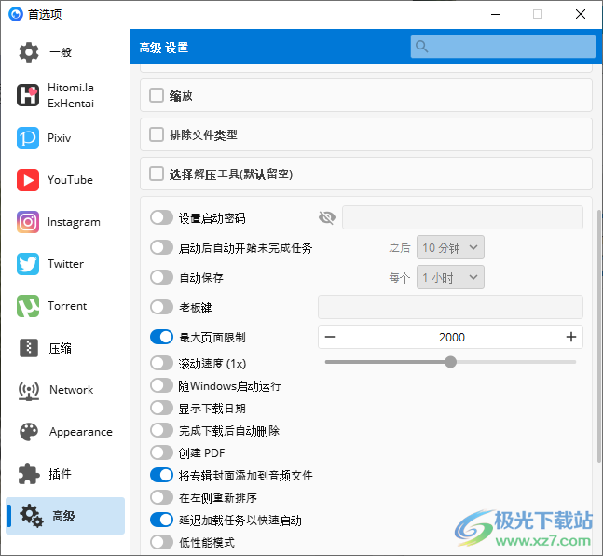Select the Twitter bird icon
Image resolution: width=603 pixels, height=556 pixels.
click(x=28, y=264)
